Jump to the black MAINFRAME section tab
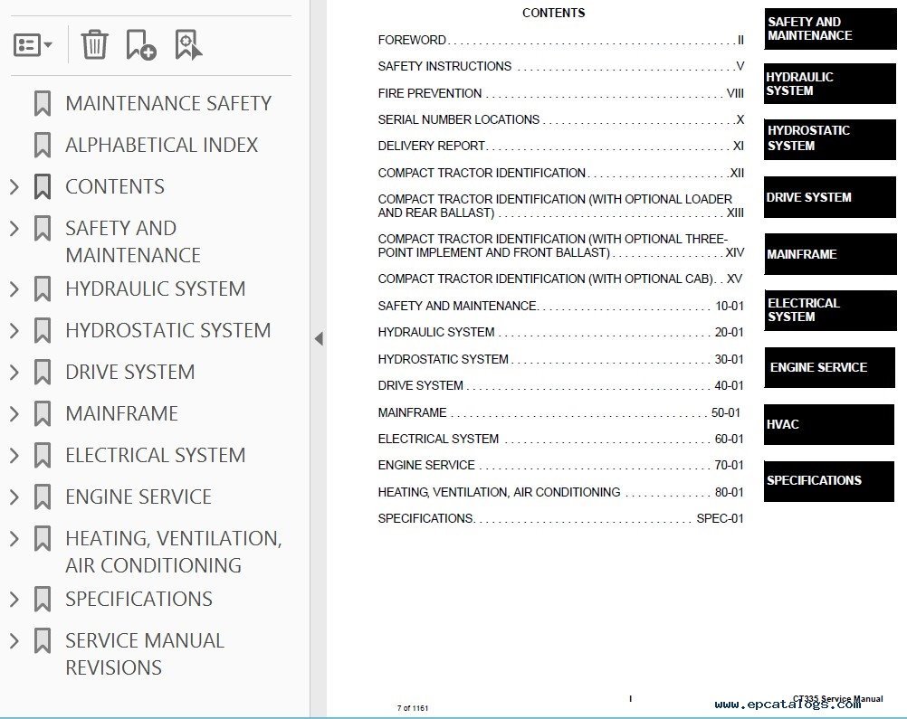This screenshot has height=719, width=907. (829, 255)
